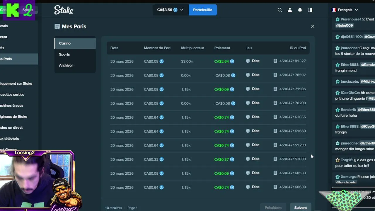Open bet ID 459047168533

tap(290, 173)
